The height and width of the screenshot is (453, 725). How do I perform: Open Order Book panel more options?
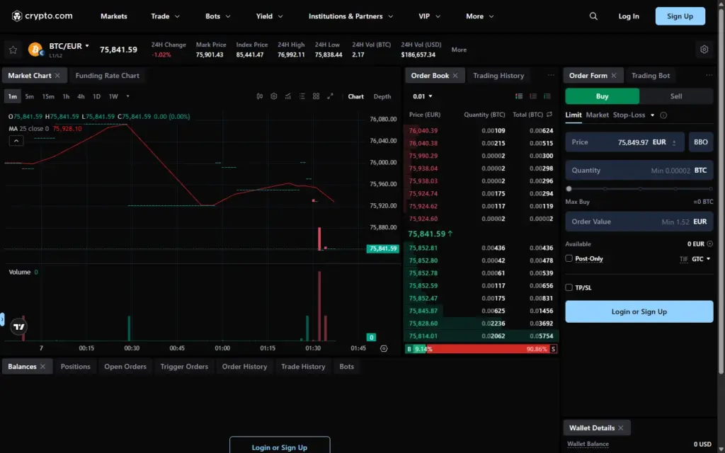point(551,75)
